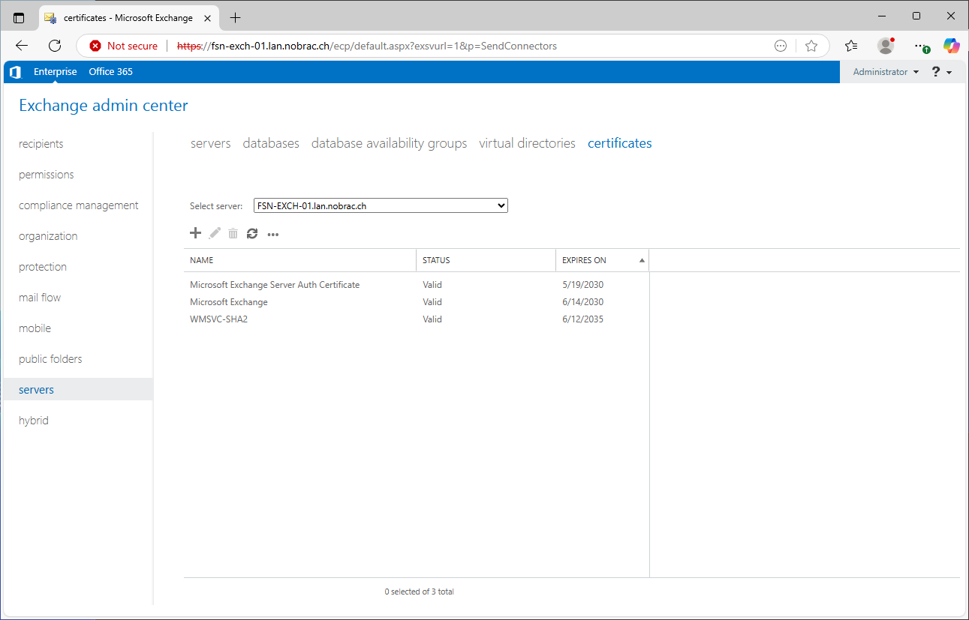Open tab actions menu icon
The height and width of the screenshot is (620, 969).
tap(19, 17)
